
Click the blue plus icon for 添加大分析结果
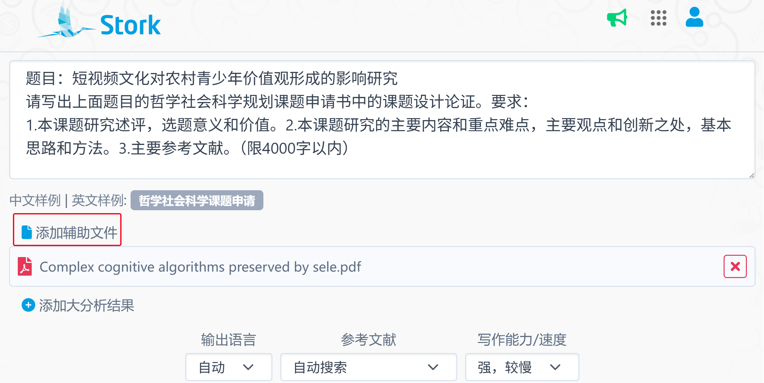click(28, 305)
